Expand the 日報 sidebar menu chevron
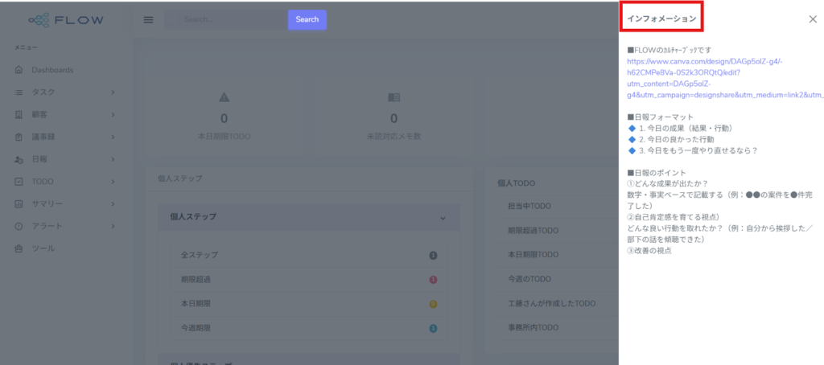Screen dimensions: 824x365 [x=113, y=159]
